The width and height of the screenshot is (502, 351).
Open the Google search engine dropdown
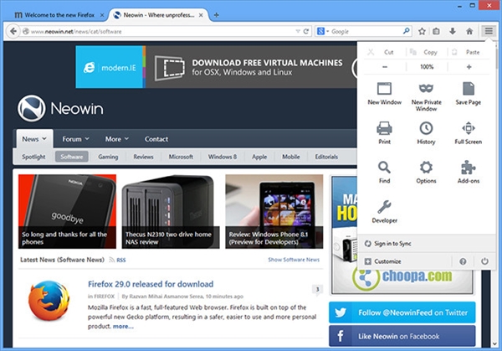click(x=323, y=31)
